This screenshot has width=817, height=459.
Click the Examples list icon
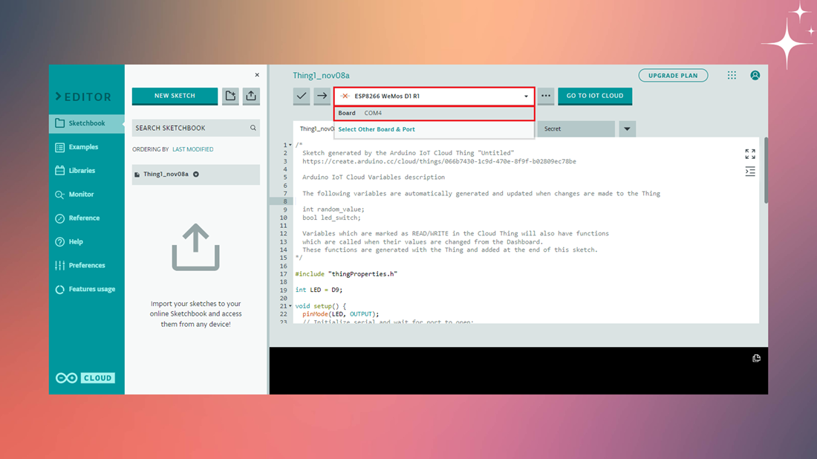pyautogui.click(x=60, y=148)
